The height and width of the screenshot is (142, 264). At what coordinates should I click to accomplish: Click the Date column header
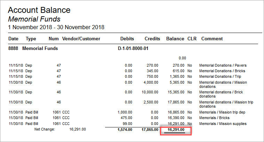[13, 39]
